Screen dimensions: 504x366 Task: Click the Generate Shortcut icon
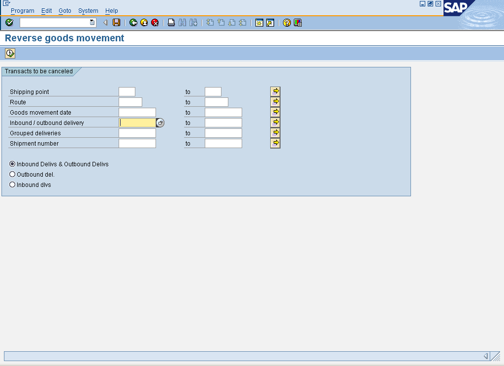click(x=270, y=23)
